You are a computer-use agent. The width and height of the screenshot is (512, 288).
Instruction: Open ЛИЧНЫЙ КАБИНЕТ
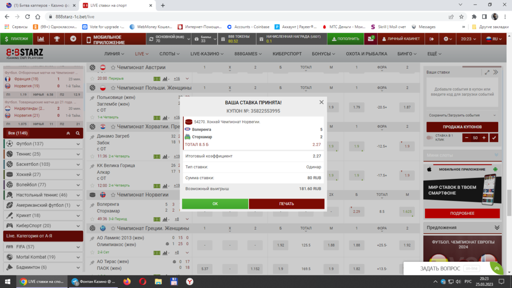(401, 39)
